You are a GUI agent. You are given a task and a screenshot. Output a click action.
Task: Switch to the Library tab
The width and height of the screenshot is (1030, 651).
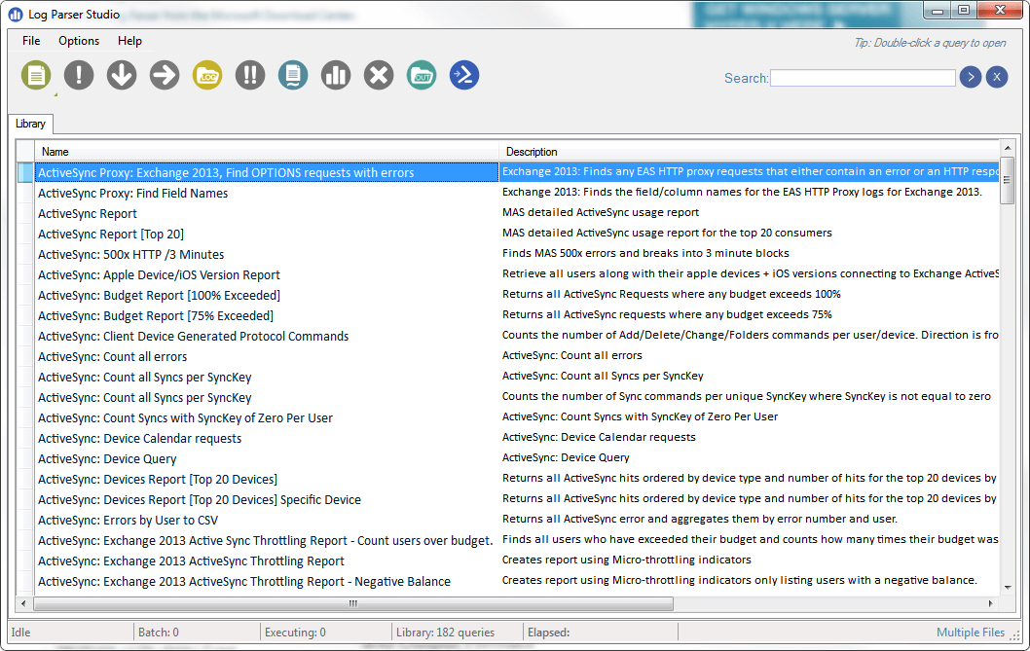pyautogui.click(x=29, y=124)
